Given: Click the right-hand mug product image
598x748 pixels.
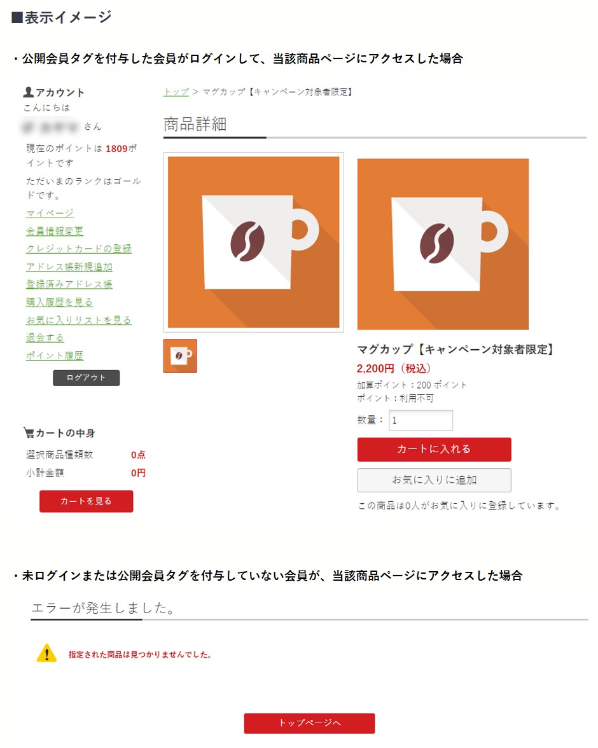Looking at the screenshot, I should click(x=443, y=244).
